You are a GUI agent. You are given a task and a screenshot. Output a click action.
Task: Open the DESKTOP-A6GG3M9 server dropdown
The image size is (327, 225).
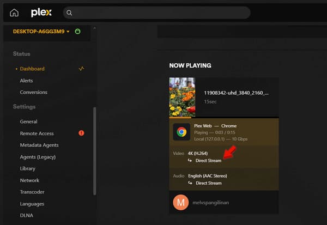(41, 32)
